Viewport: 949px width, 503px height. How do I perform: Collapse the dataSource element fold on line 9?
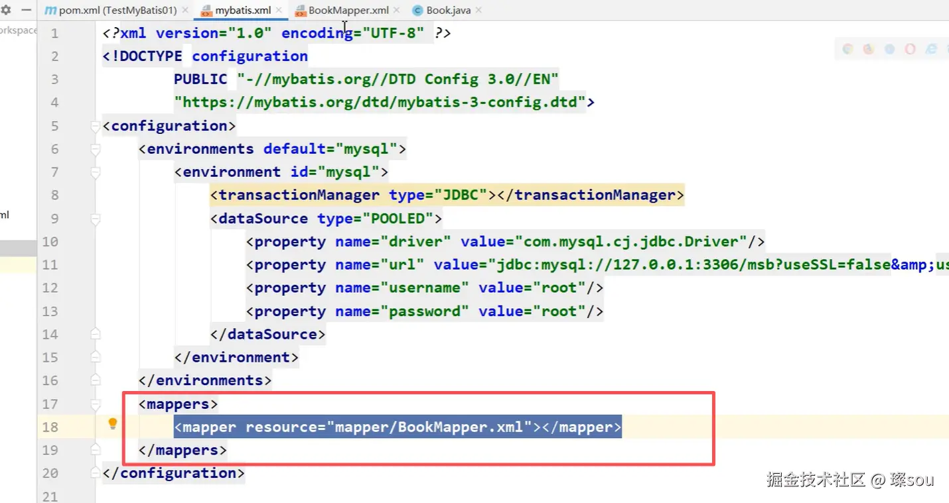coord(95,219)
